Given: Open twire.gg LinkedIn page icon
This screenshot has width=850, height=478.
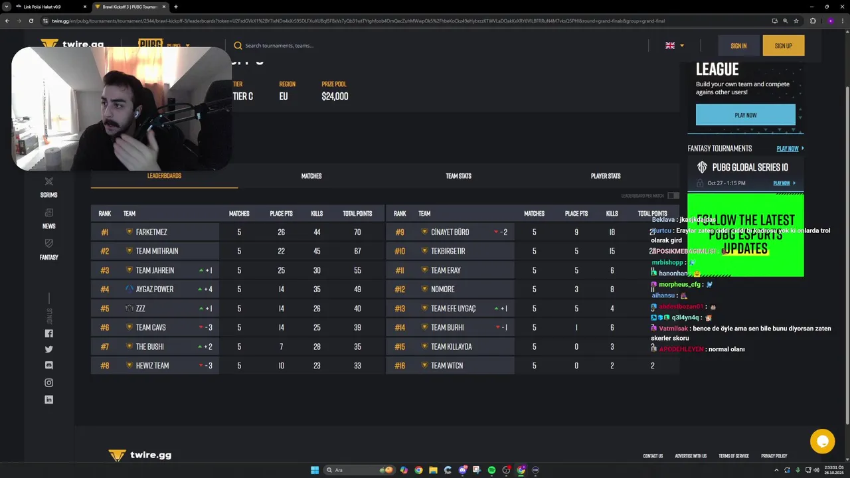Looking at the screenshot, I should click(48, 400).
